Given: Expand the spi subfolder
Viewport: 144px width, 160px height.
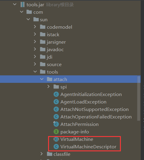Looking at the screenshot, I should pyautogui.click(x=48, y=86).
